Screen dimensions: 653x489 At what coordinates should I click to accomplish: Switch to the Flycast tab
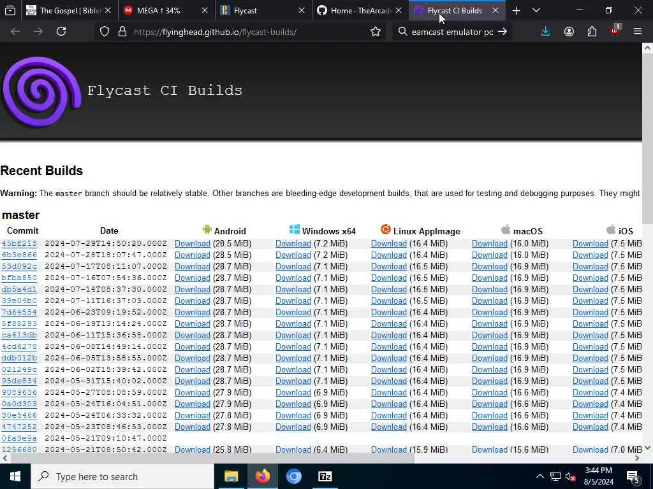(263, 11)
